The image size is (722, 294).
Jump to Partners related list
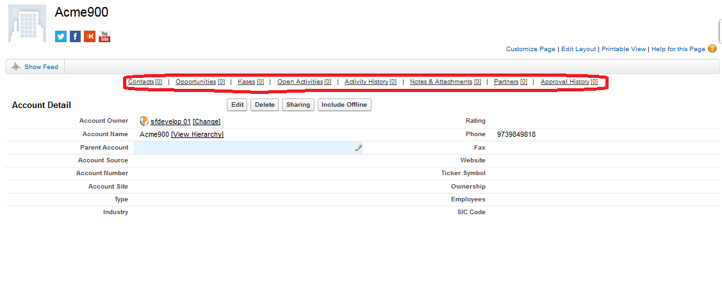pyautogui.click(x=510, y=82)
